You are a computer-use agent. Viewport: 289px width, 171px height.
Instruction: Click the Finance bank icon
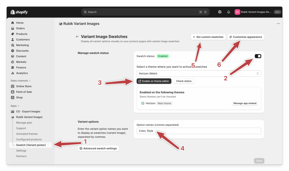(x=12, y=67)
